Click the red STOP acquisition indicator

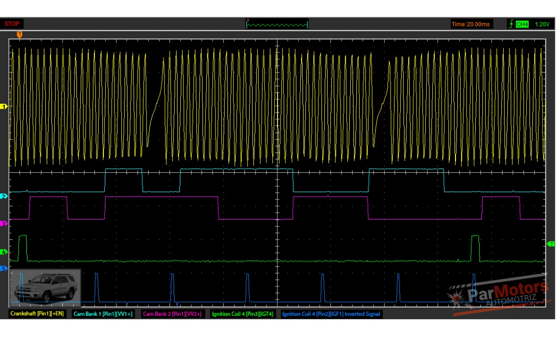(x=12, y=24)
